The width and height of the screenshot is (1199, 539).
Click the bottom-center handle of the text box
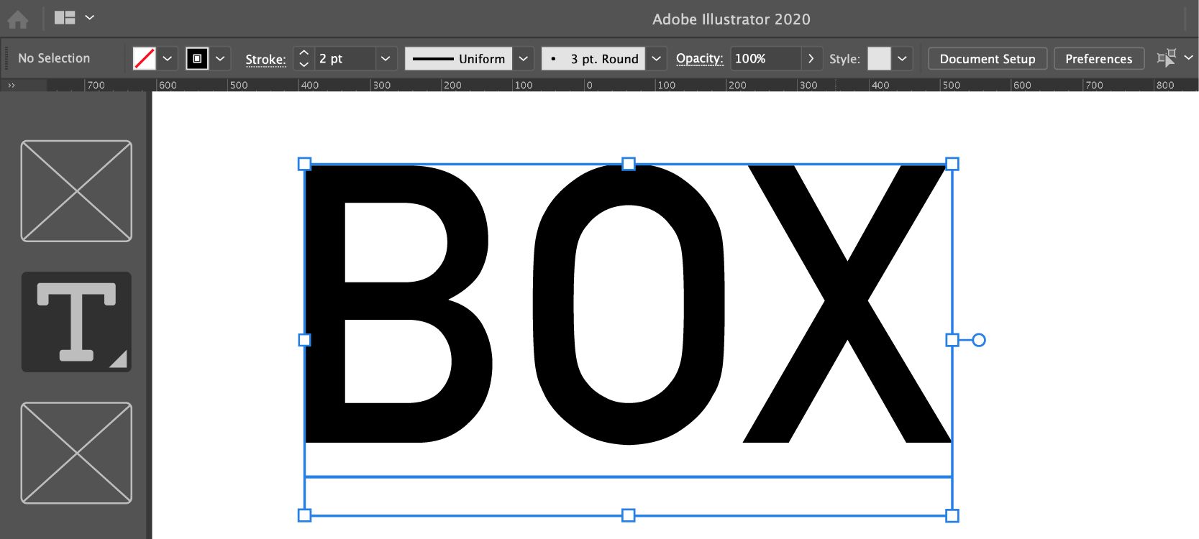click(629, 515)
